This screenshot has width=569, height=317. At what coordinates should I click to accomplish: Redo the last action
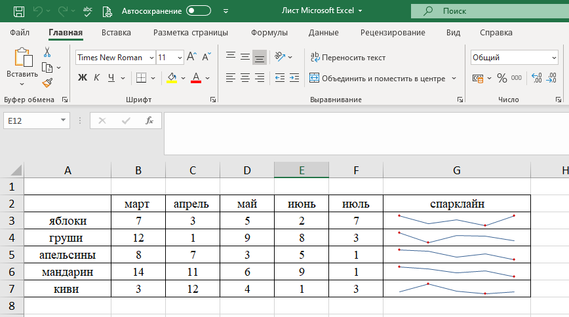click(x=62, y=11)
